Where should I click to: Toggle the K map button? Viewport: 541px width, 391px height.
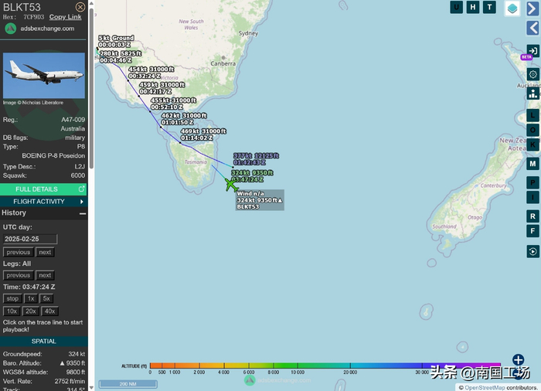click(x=532, y=144)
